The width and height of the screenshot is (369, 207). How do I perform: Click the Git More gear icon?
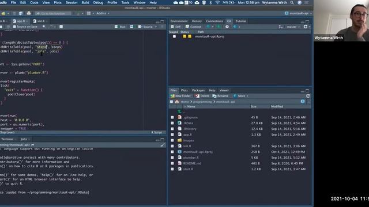236,27
